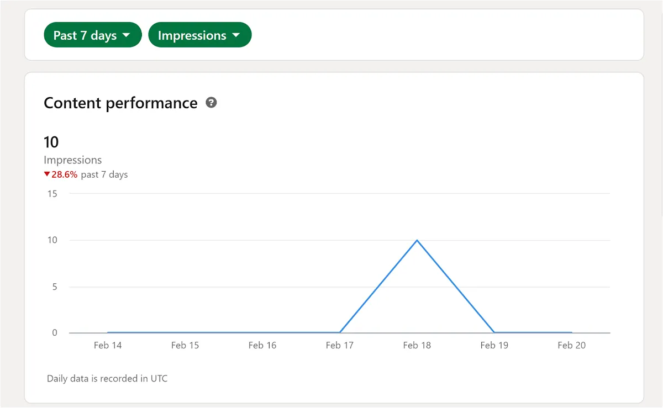Click the total impressions count of 10
The image size is (663, 408).
click(51, 142)
